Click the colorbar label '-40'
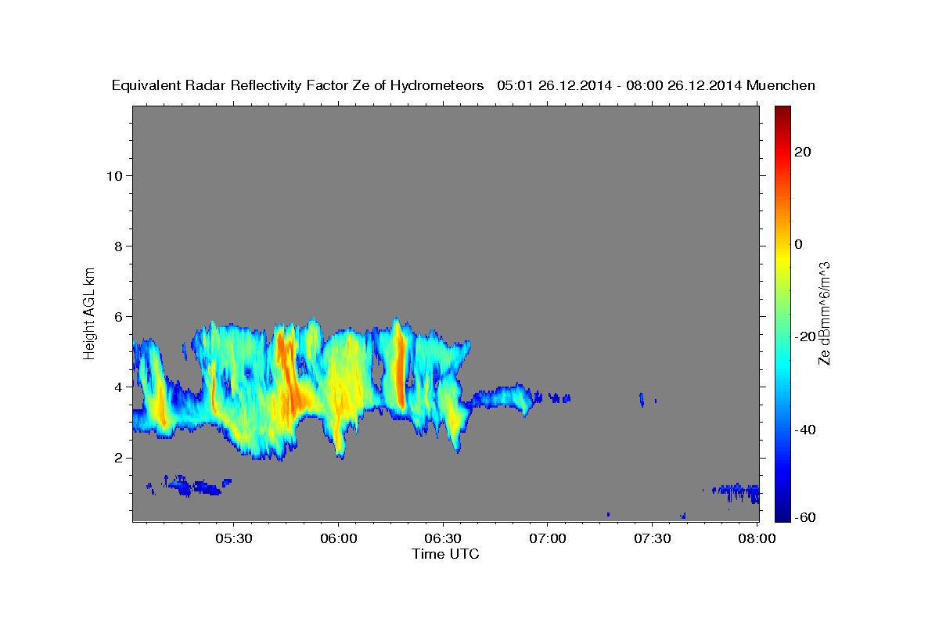The height and width of the screenshot is (626, 939). point(805,430)
